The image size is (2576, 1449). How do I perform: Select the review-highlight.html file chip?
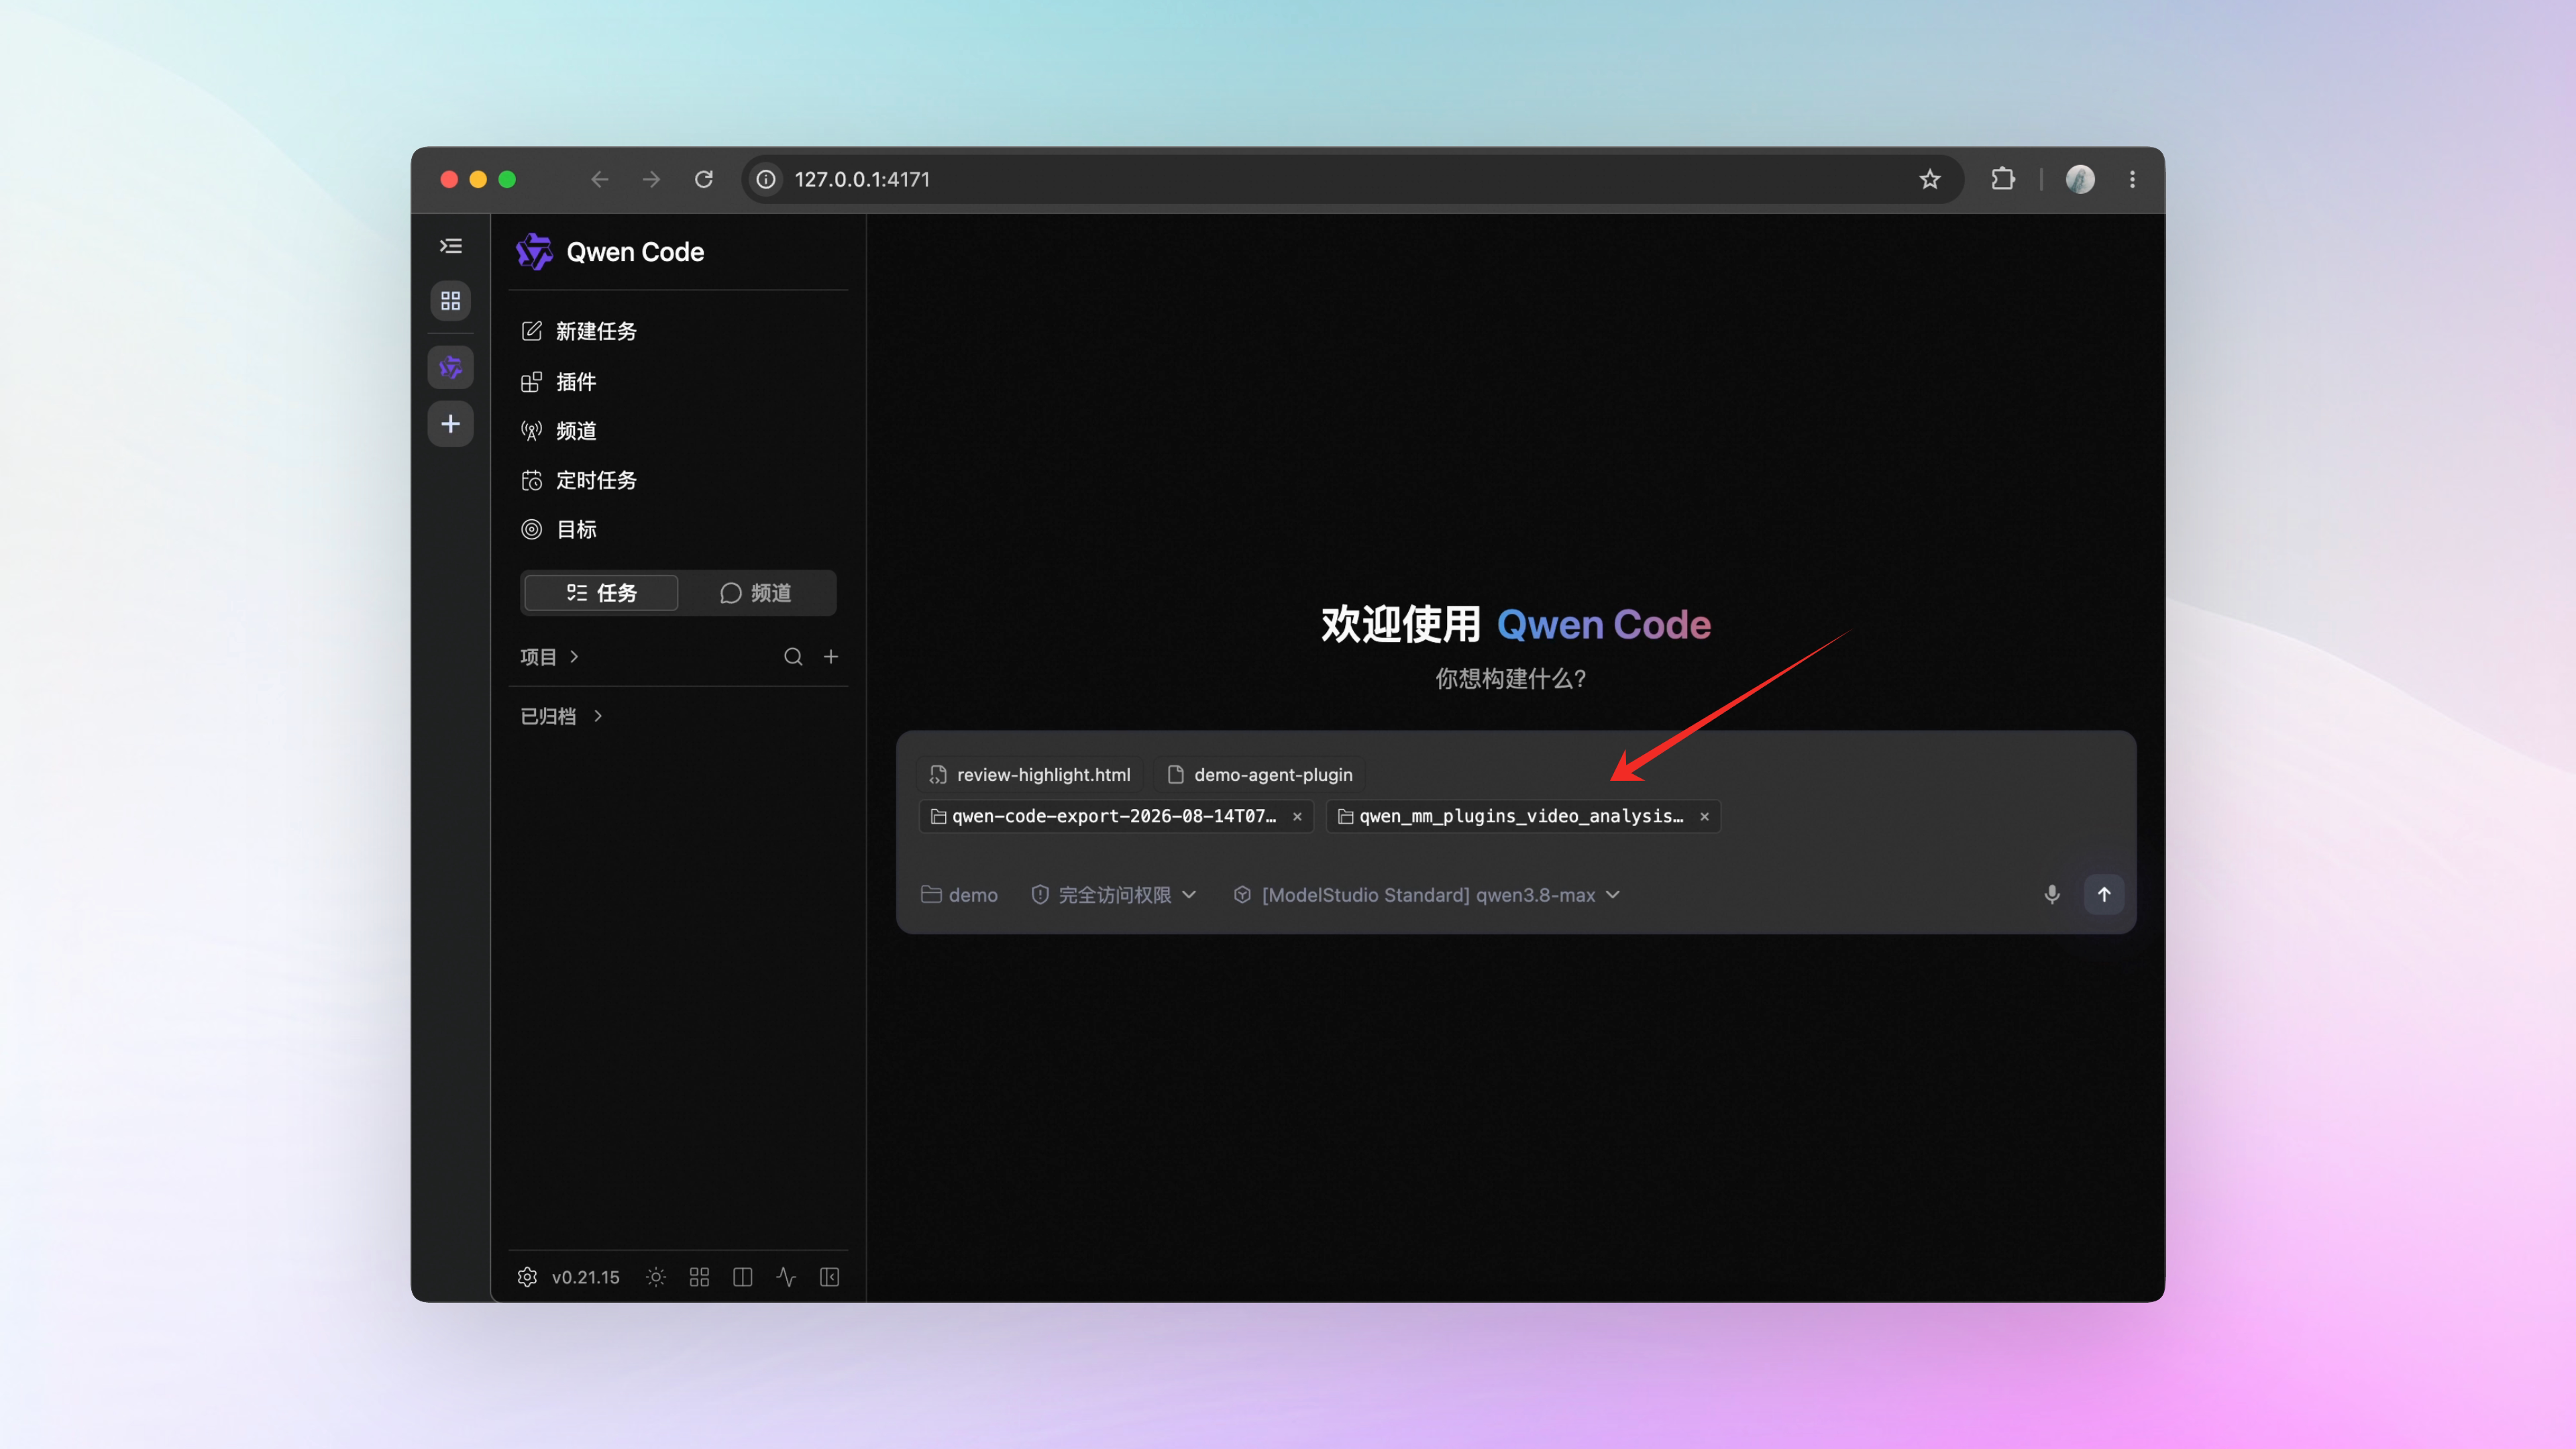pos(1030,775)
